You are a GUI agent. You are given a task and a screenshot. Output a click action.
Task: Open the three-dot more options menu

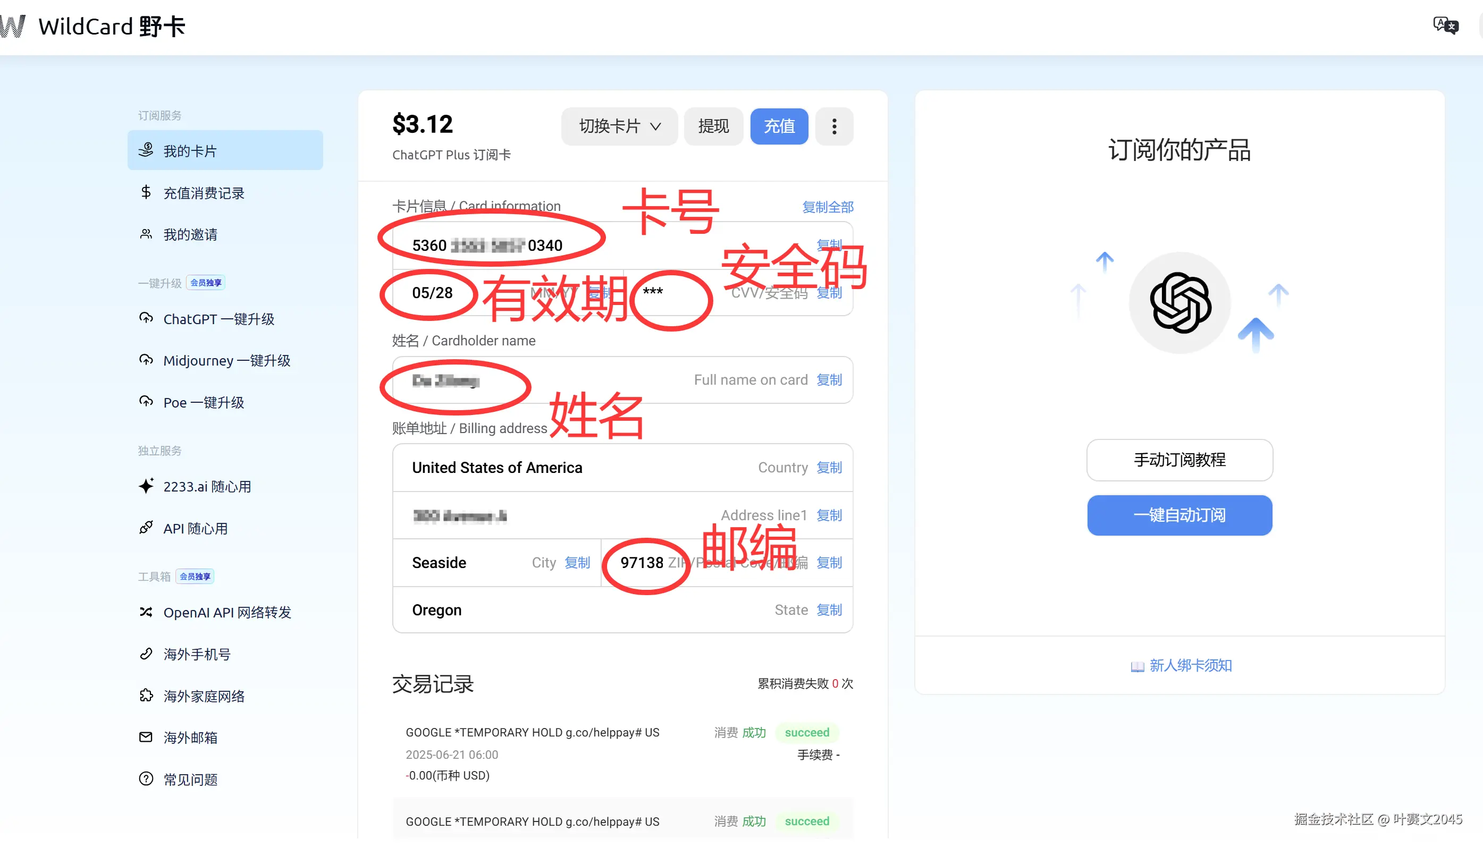(833, 126)
